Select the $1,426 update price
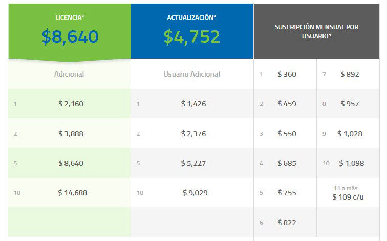 pyautogui.click(x=193, y=104)
